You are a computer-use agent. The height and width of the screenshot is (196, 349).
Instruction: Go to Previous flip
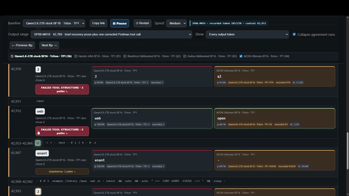pos(22,45)
